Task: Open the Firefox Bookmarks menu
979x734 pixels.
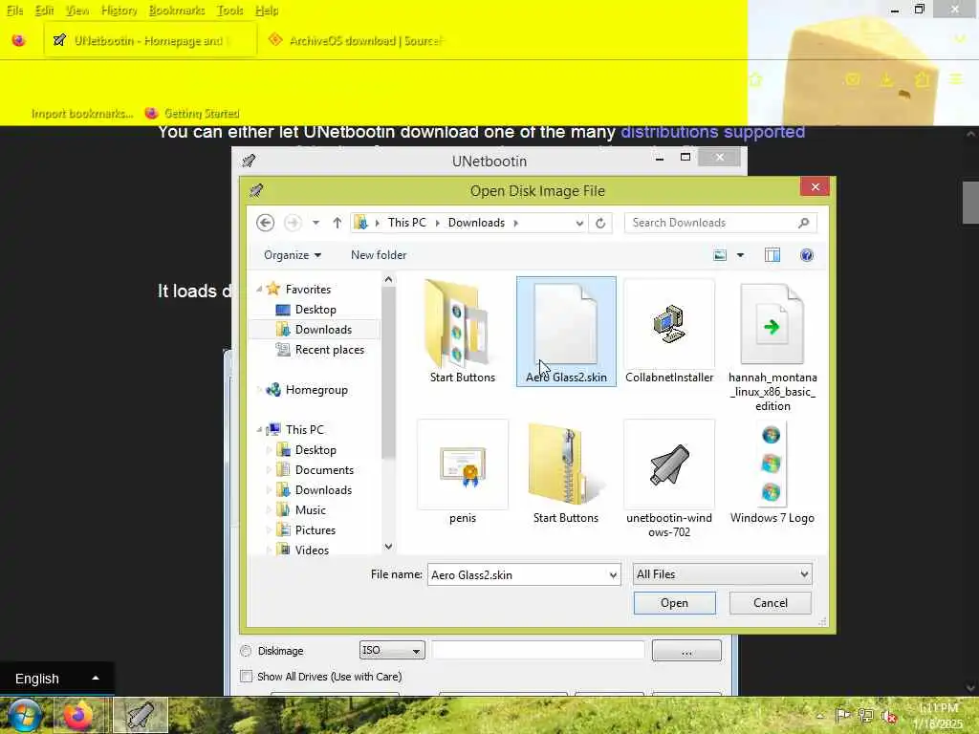Action: [x=177, y=11]
